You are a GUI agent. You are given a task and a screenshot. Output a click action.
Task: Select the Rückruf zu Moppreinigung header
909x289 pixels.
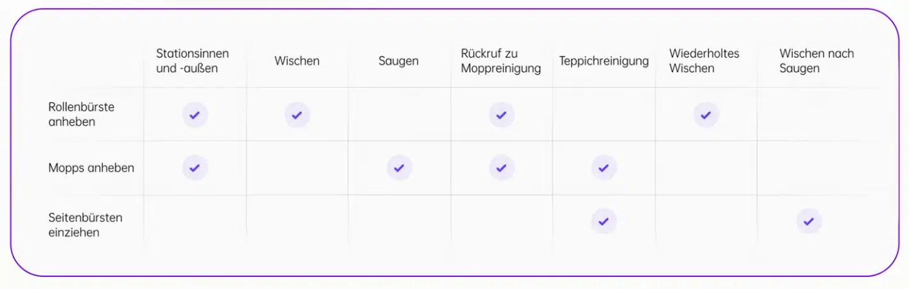coord(501,61)
